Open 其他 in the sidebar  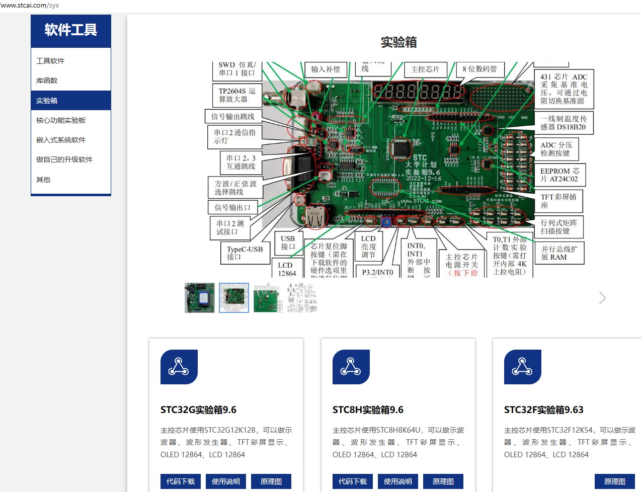(71, 180)
